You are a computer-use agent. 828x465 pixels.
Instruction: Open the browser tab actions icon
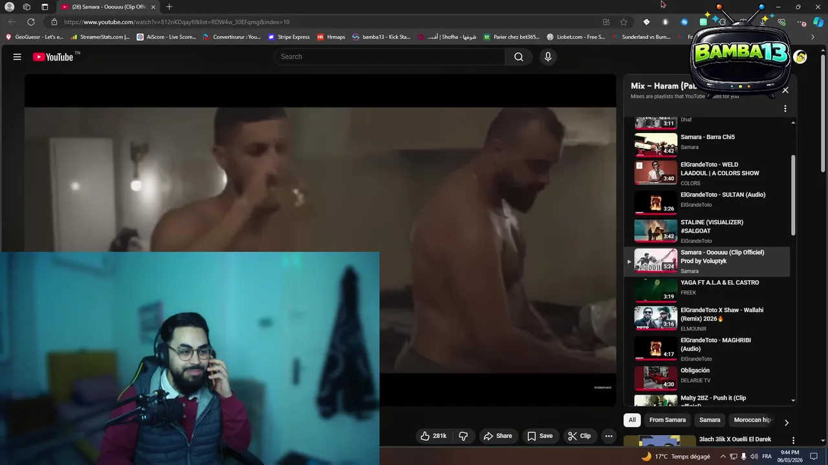45,7
